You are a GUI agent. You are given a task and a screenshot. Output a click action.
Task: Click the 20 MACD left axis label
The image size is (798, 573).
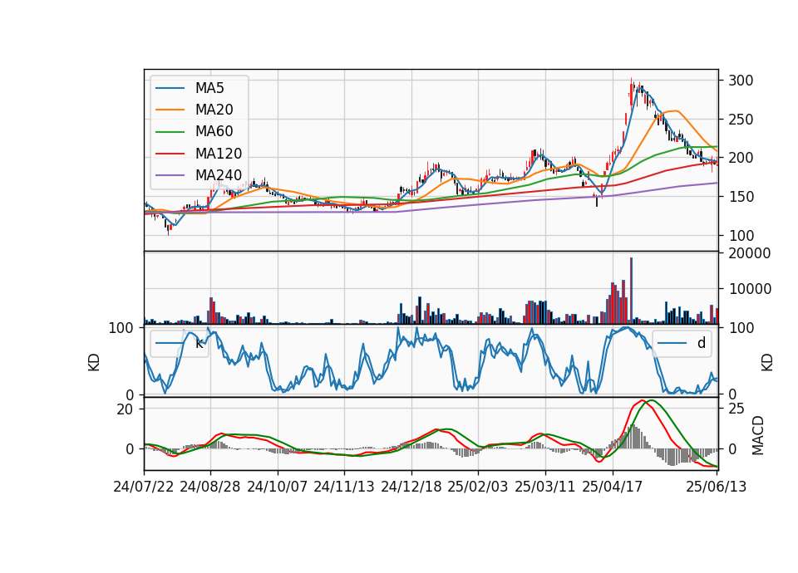tap(125, 409)
